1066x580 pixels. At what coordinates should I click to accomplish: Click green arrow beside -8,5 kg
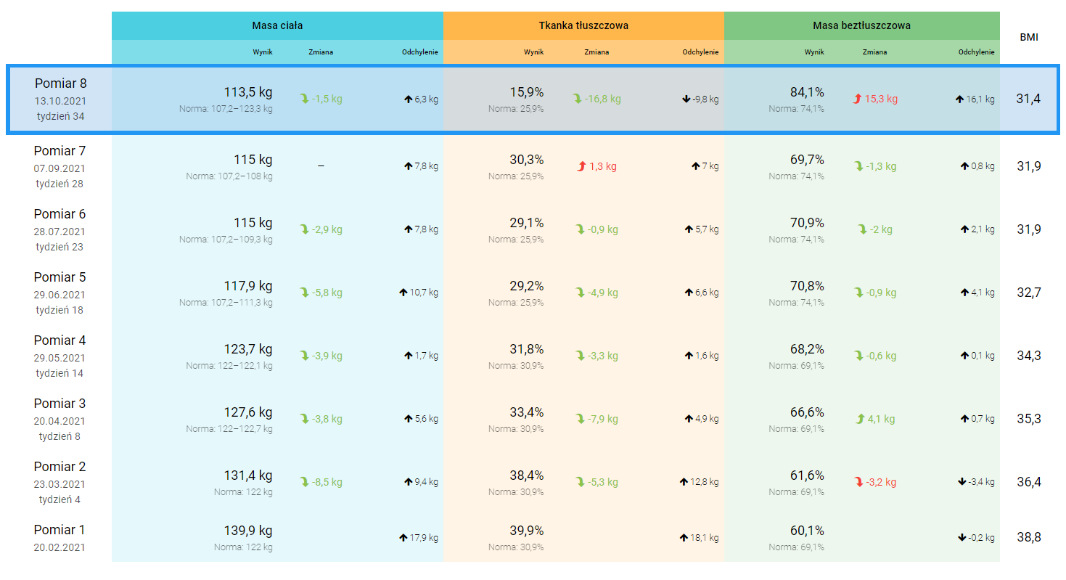(305, 482)
